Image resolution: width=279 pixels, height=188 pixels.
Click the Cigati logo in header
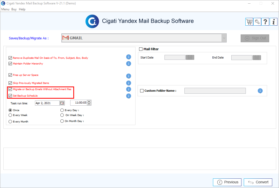(x=92, y=21)
